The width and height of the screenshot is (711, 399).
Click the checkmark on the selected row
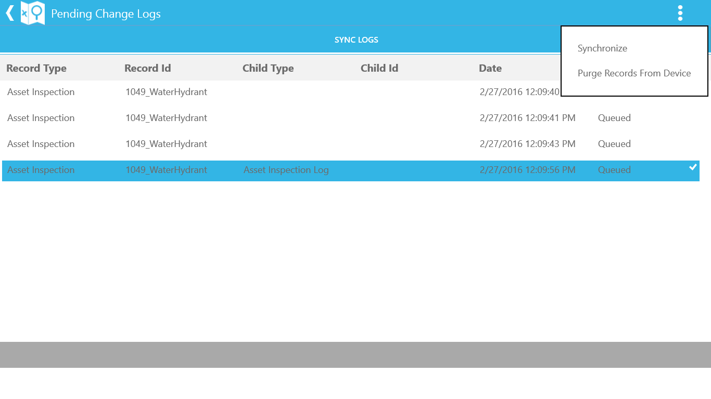point(692,167)
